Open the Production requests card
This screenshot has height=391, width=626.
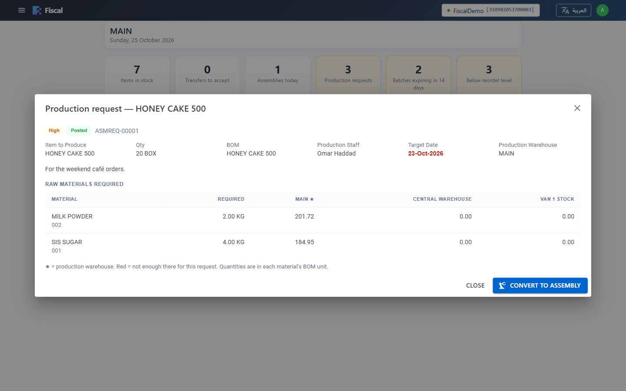[348, 75]
